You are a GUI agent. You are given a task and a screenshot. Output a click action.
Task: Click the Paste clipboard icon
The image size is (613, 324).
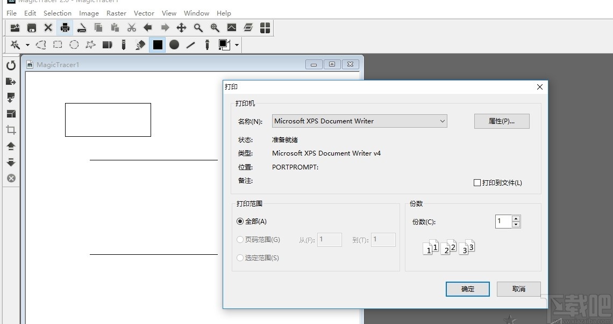115,28
